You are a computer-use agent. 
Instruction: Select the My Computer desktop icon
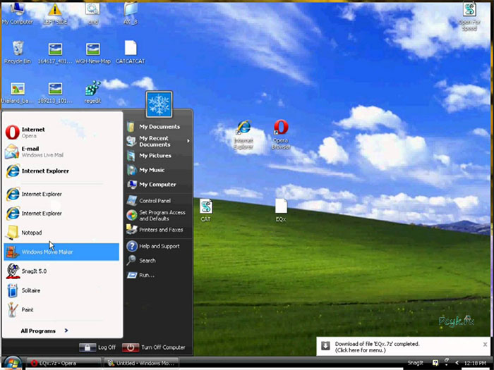[18, 13]
